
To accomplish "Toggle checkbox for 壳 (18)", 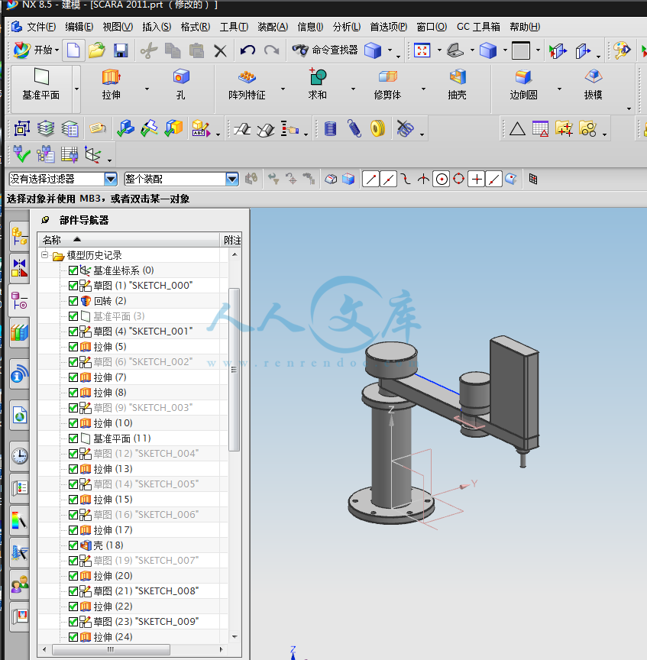I will [73, 545].
